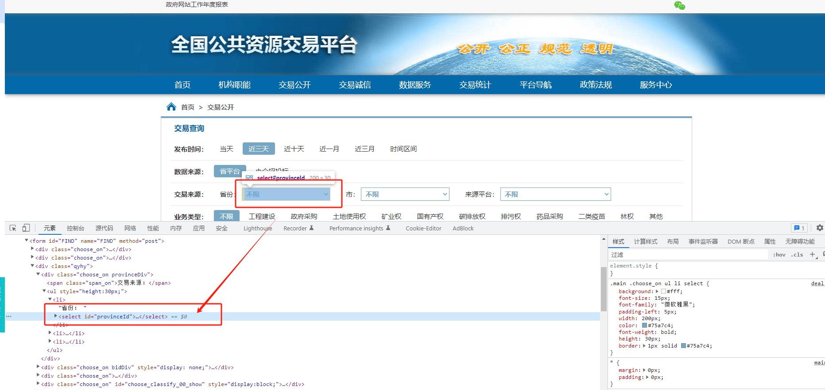Screen dimensions: 825x390
Task: Expand the bidDiv DOM node
Action: pyautogui.click(x=38, y=367)
